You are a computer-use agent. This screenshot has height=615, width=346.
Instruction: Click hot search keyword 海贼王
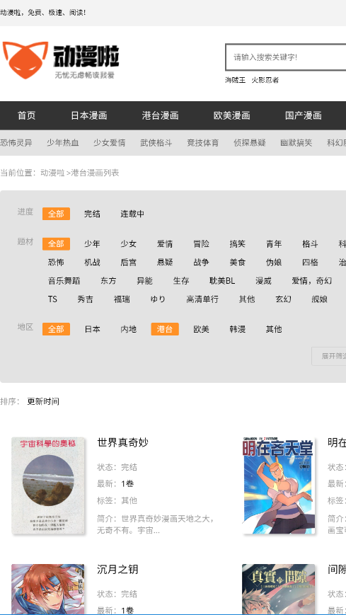[236, 80]
